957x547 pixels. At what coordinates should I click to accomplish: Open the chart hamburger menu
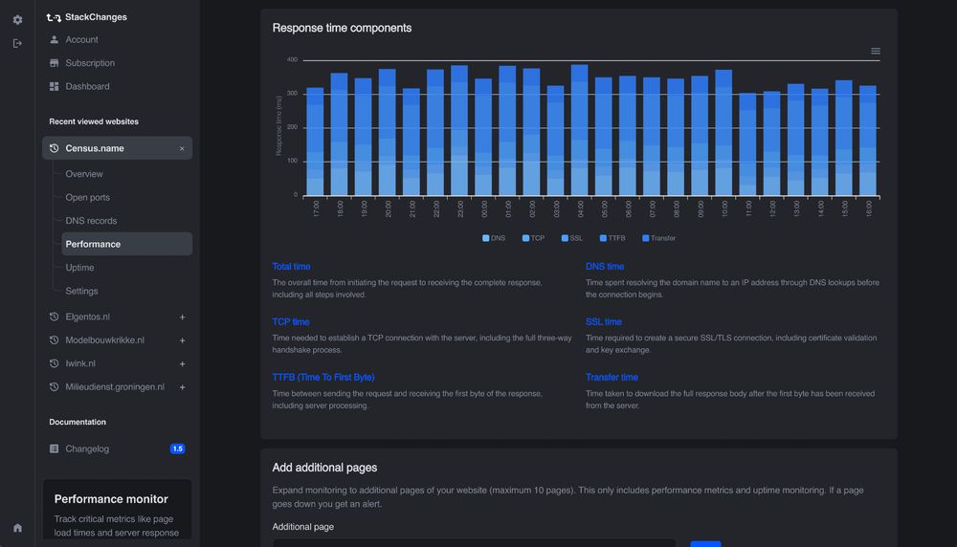[876, 52]
